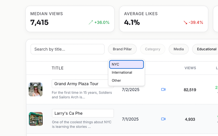Select NYC option in dropdown menu

pyautogui.click(x=126, y=64)
